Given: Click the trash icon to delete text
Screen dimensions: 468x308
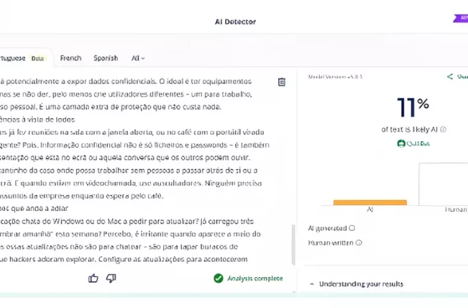Looking at the screenshot, I should point(282,82).
